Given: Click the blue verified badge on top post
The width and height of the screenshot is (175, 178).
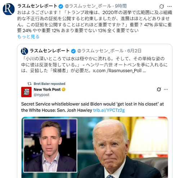Looking at the screenshot, I should tap(61, 6).
